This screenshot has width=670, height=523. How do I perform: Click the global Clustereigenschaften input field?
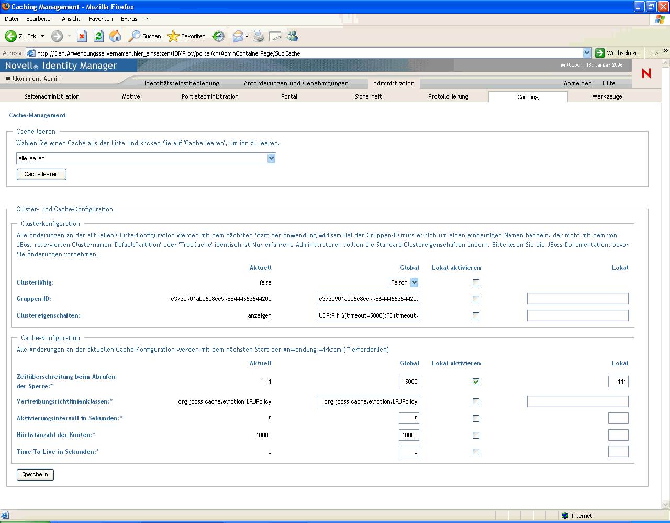[368, 315]
